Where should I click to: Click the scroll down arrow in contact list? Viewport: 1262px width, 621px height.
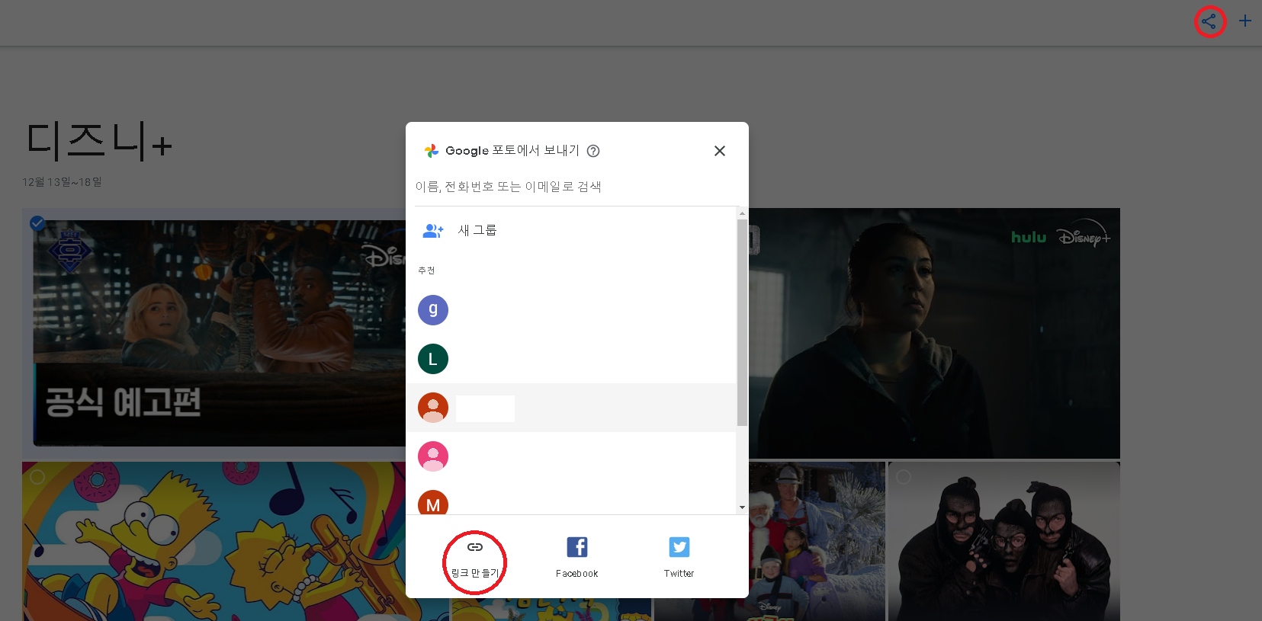click(x=742, y=507)
